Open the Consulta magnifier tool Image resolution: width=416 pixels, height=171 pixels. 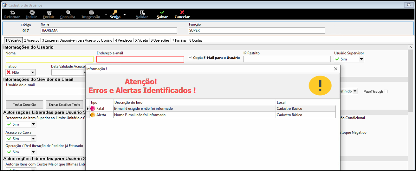pos(68,12)
